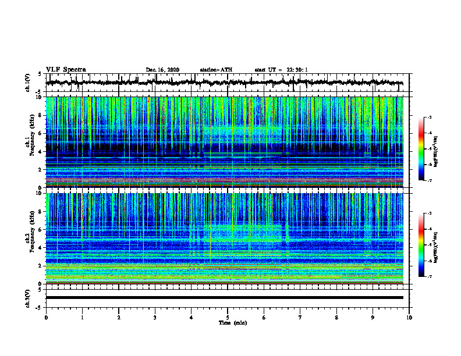The height and width of the screenshot is (356, 461).
Task: Click the "-5" volt tick of ch.1(V) axis
Action: 39,92
